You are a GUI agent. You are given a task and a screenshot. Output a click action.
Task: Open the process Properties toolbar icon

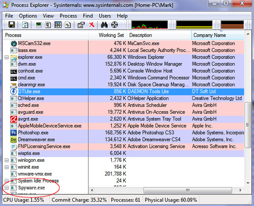click(81, 25)
